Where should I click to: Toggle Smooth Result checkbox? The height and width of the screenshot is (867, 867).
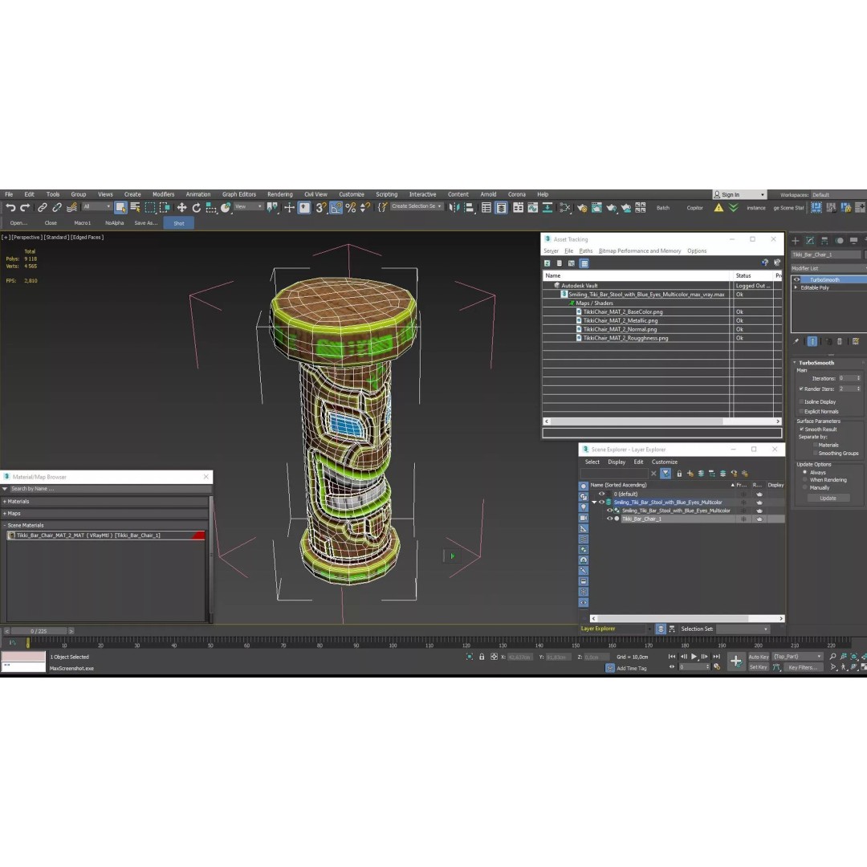[x=801, y=429]
